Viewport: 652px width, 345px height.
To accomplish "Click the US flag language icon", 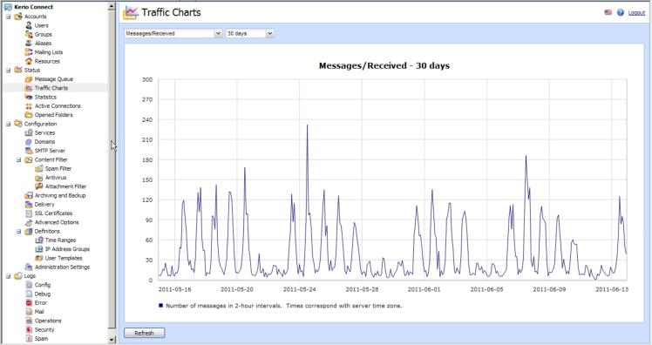I will [608, 12].
